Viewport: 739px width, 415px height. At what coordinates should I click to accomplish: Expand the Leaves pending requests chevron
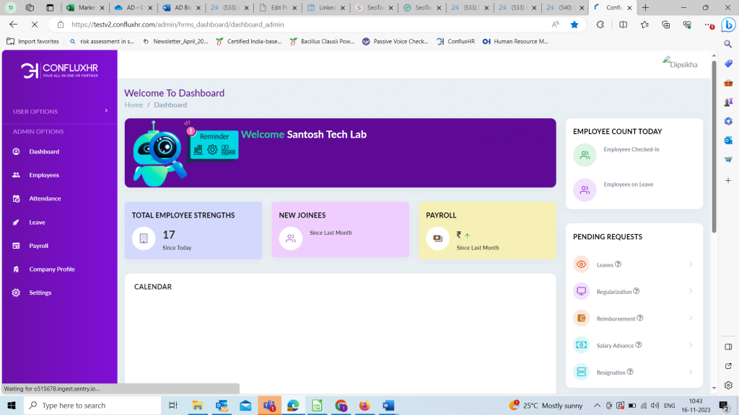click(691, 264)
